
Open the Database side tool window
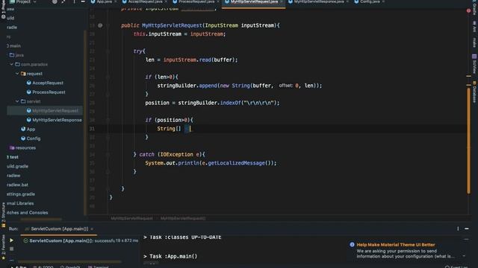(x=474, y=92)
